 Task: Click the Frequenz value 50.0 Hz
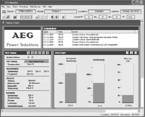(30, 74)
